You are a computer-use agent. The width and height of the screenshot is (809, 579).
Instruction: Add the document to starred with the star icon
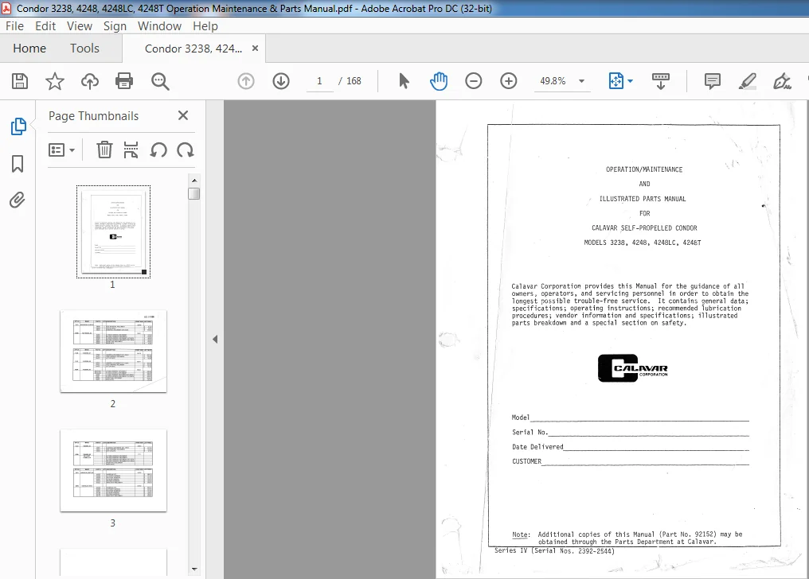(x=55, y=81)
